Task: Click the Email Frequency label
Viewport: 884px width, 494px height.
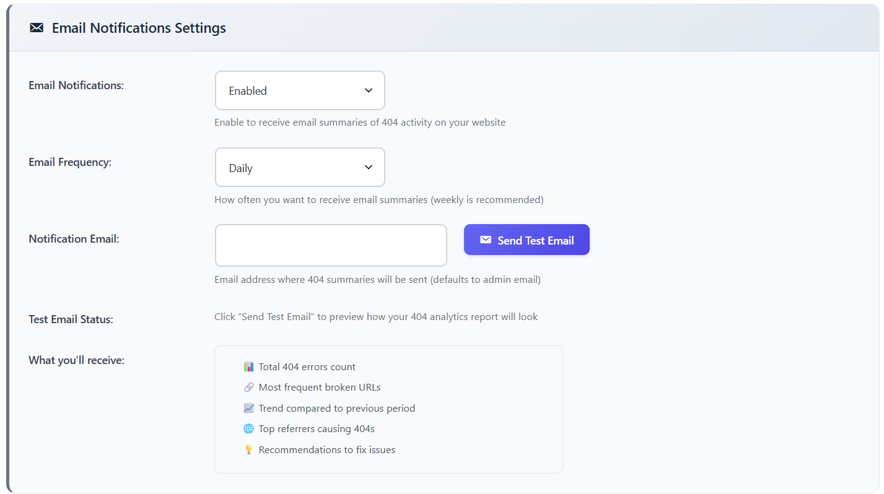Action: 70,162
